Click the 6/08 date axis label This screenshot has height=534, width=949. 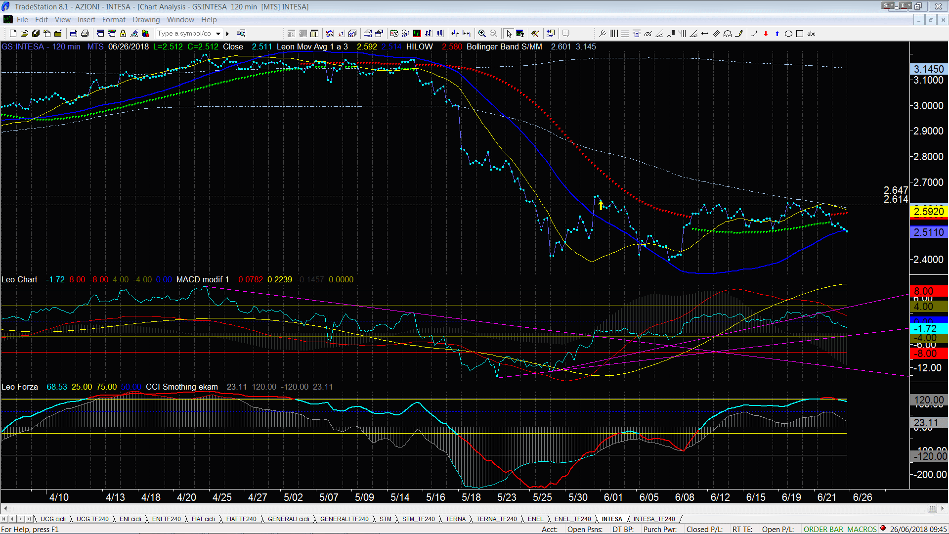click(x=685, y=497)
